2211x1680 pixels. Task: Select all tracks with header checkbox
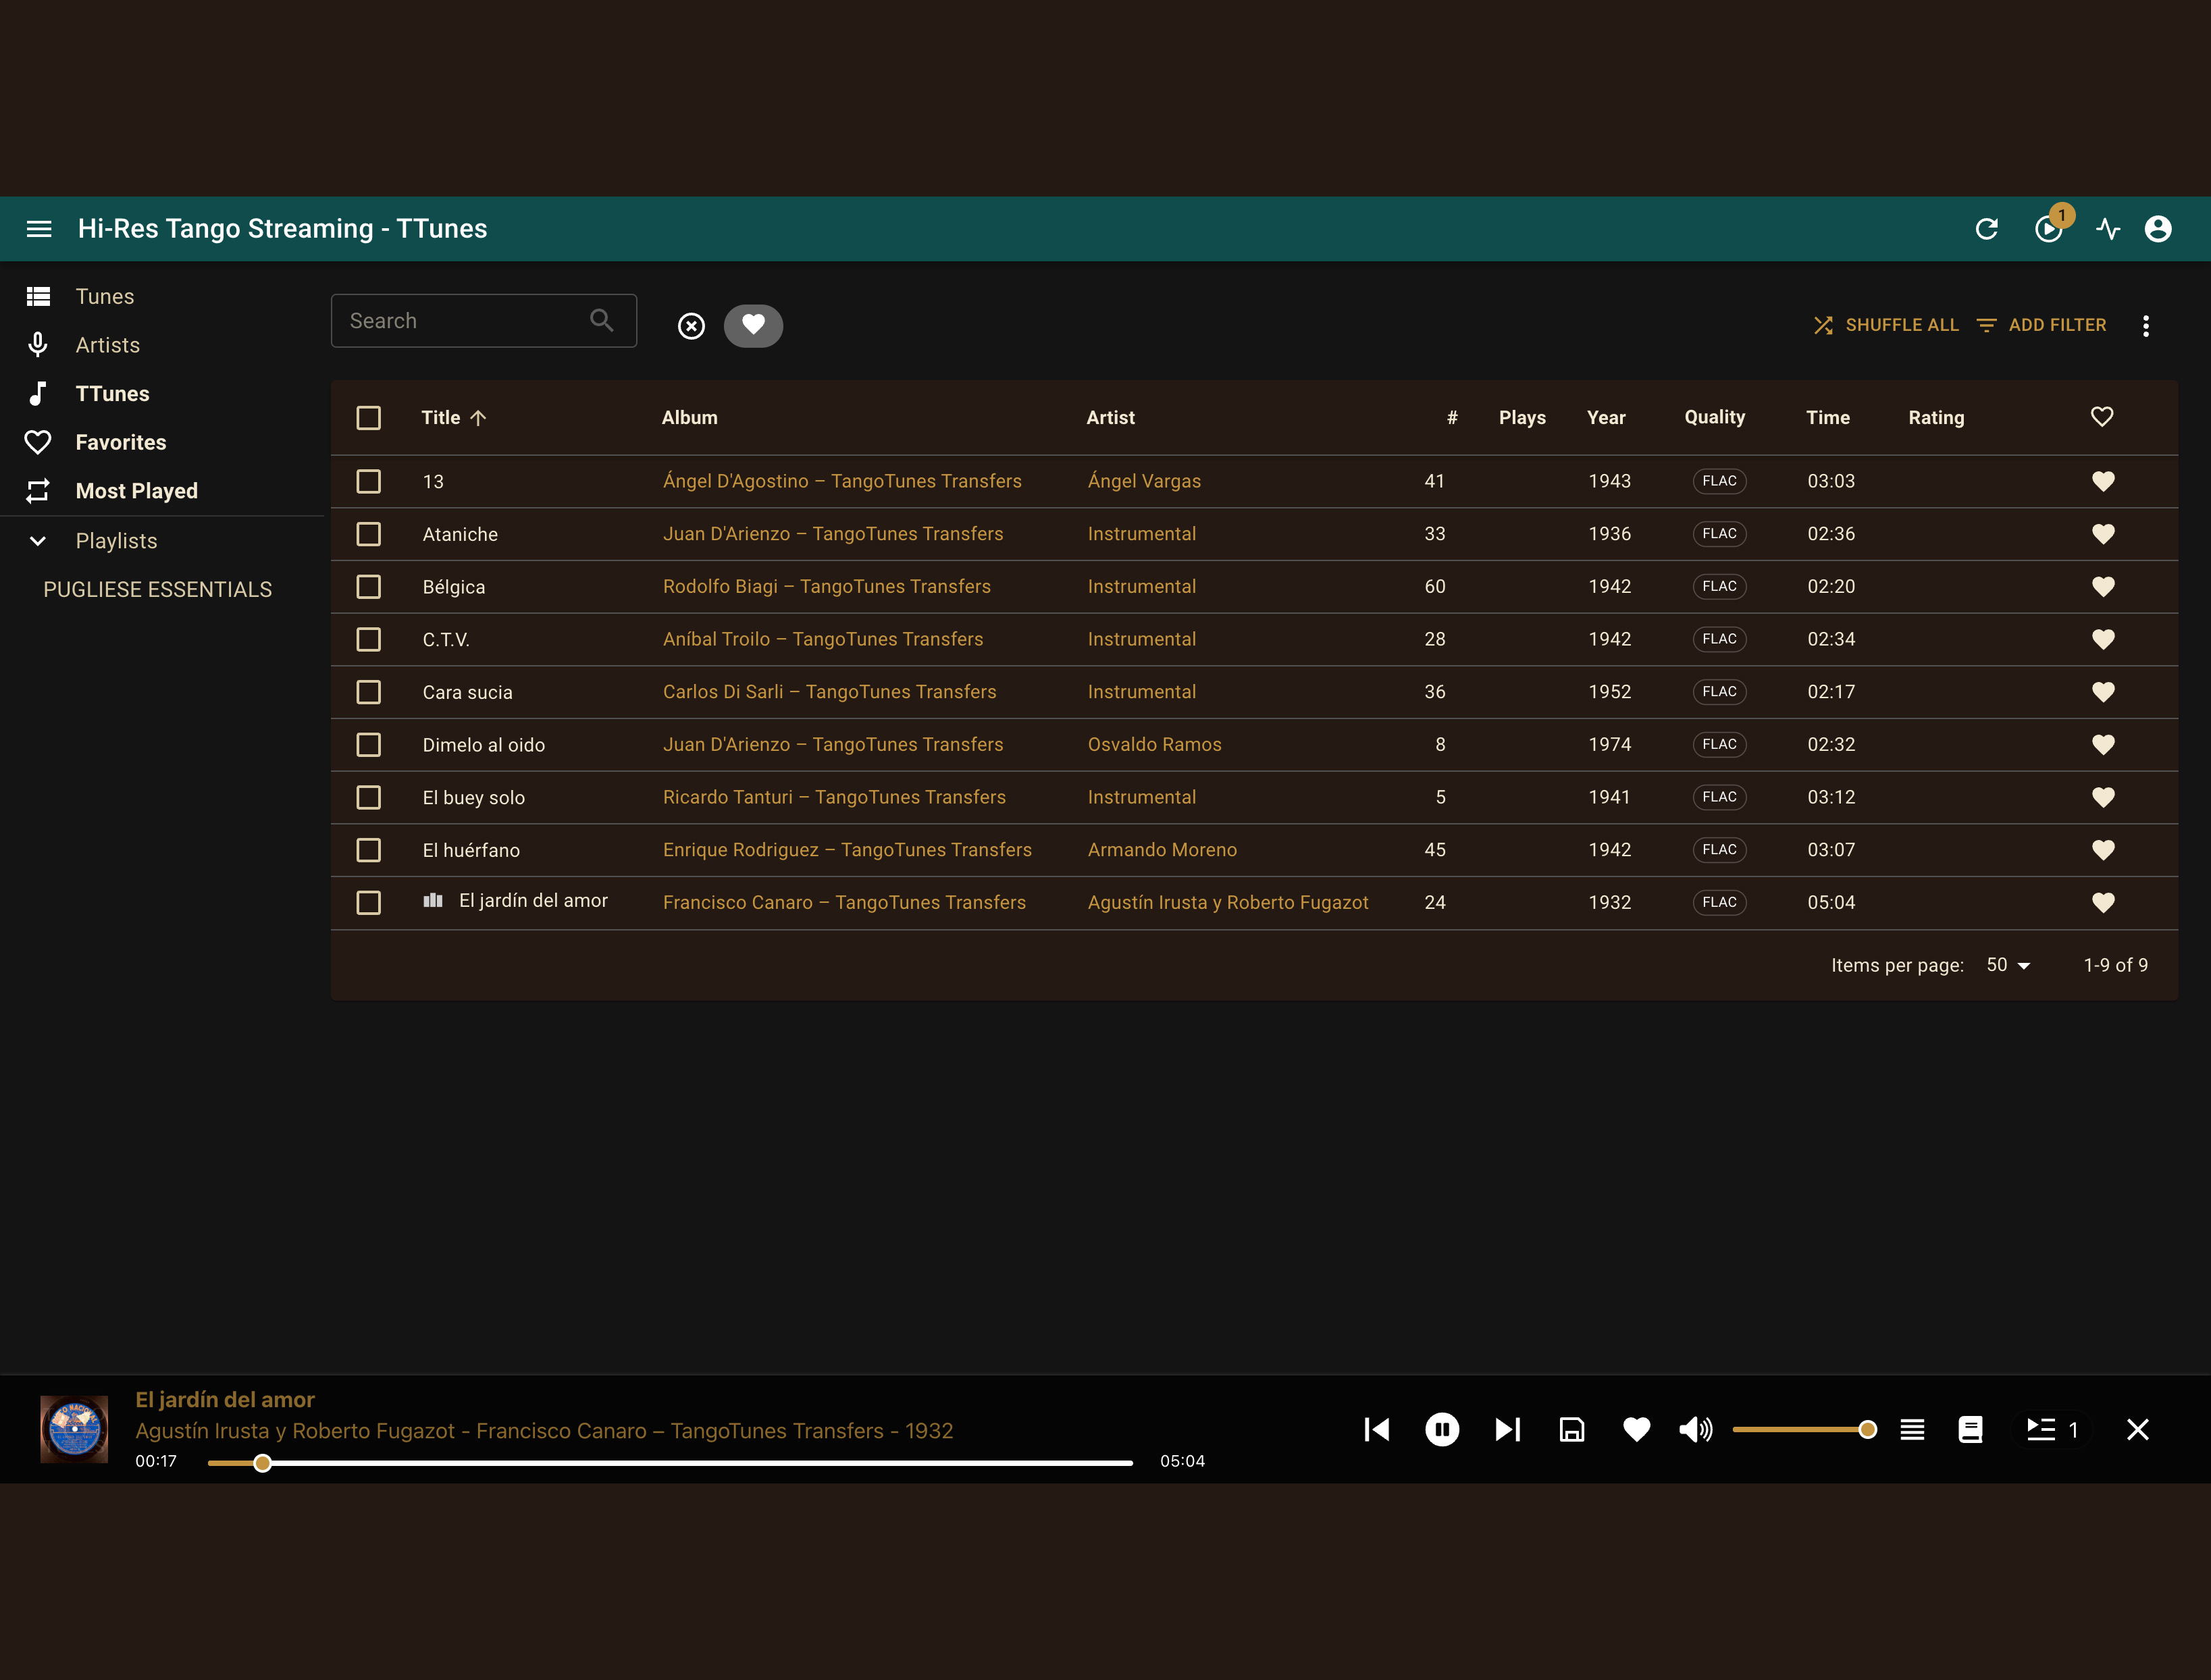(369, 418)
